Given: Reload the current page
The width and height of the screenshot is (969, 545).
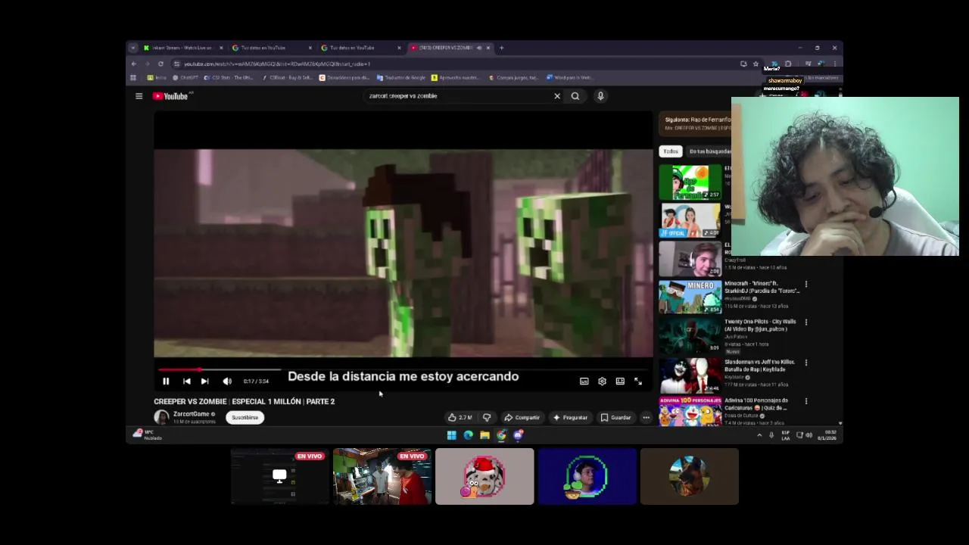Looking at the screenshot, I should [160, 64].
